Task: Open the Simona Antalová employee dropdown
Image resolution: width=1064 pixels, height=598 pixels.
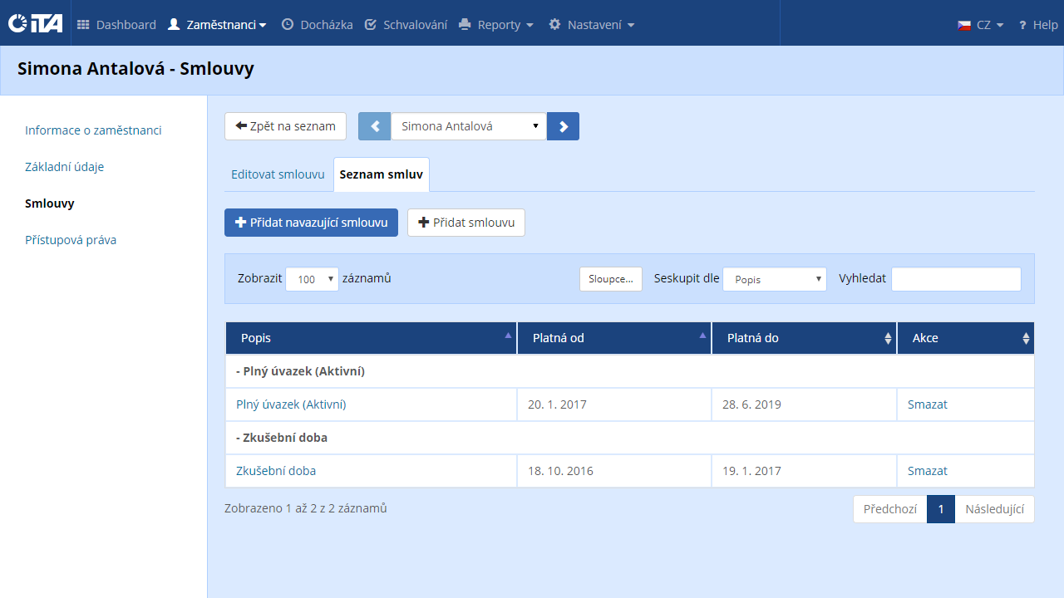Action: point(469,126)
